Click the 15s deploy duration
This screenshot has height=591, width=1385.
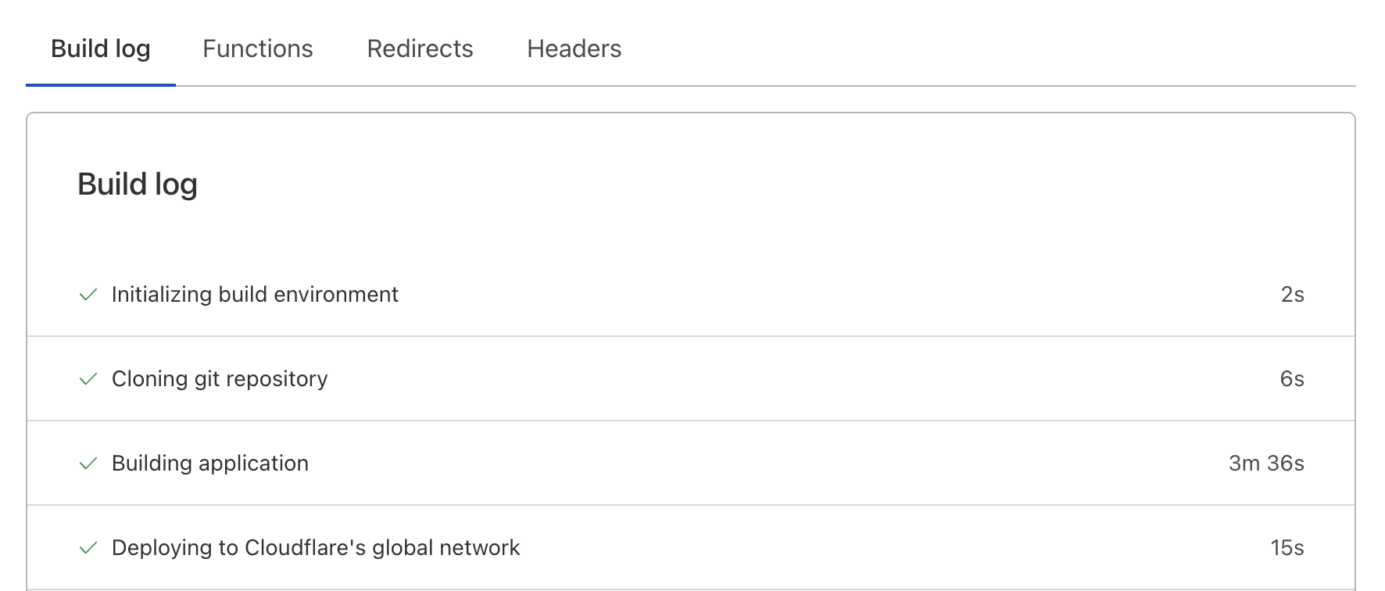(1287, 548)
